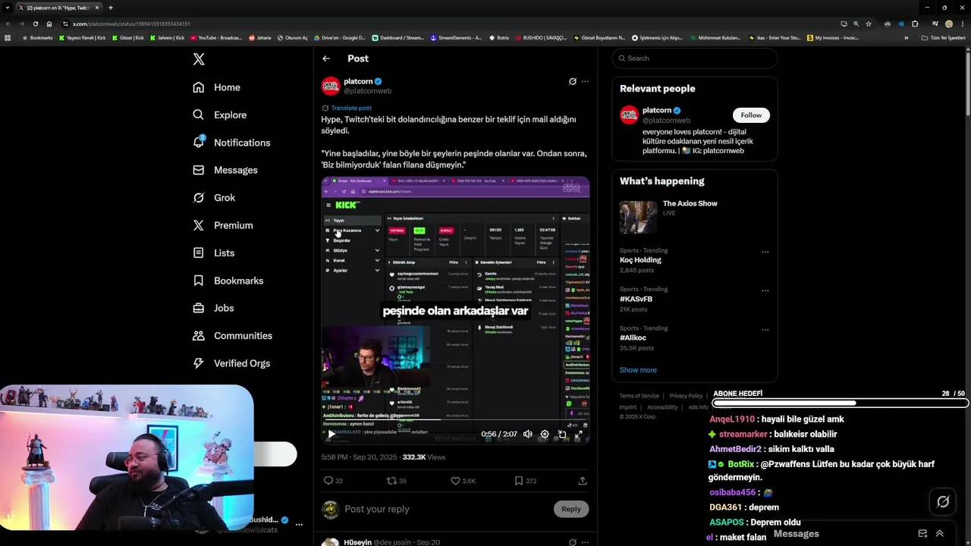Open the account menu dots in the sidebar
The width and height of the screenshot is (971, 546).
299,524
